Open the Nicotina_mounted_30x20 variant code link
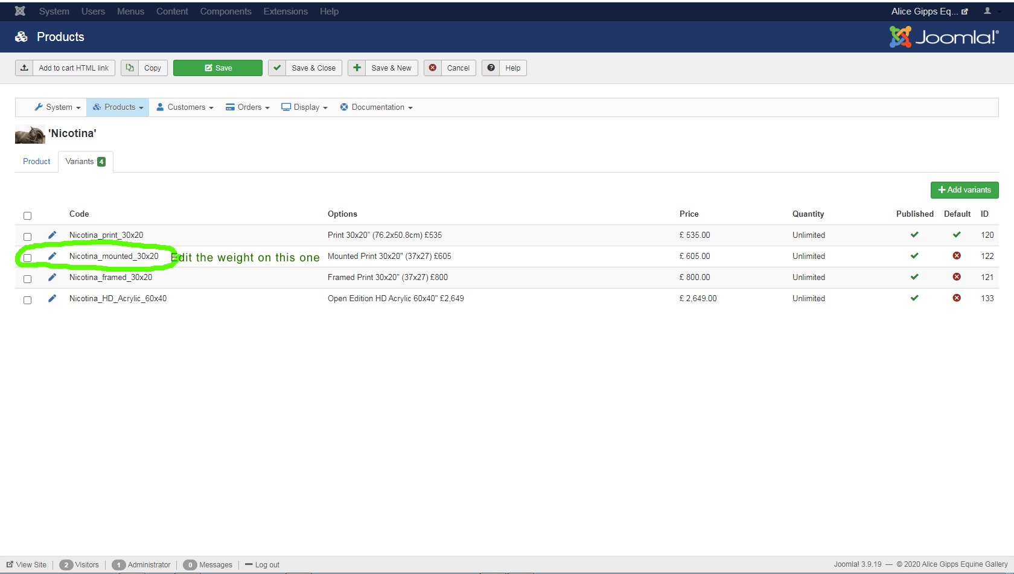Image resolution: width=1014 pixels, height=574 pixels. [114, 256]
